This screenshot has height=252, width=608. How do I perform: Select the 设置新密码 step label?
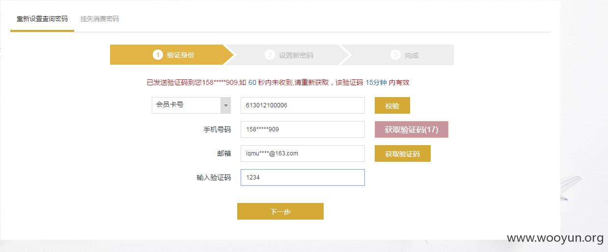click(296, 55)
